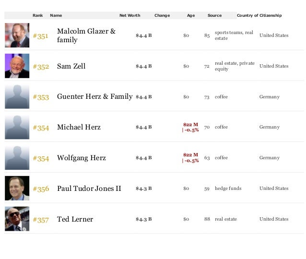Select Paul Tudor Jones II name link
The width and height of the screenshot is (306, 259).
click(89, 188)
